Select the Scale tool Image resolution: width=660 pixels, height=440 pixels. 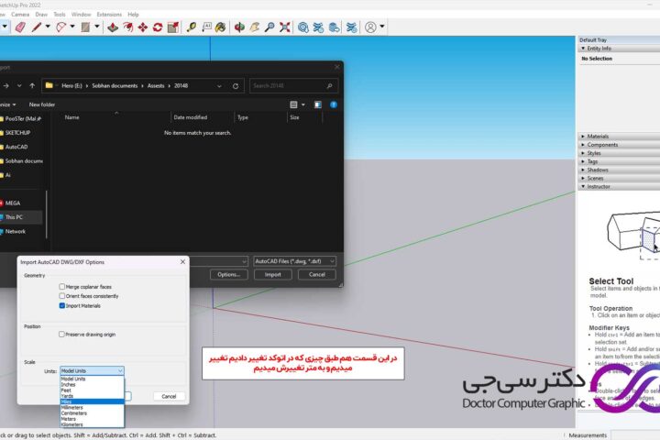pyautogui.click(x=173, y=27)
